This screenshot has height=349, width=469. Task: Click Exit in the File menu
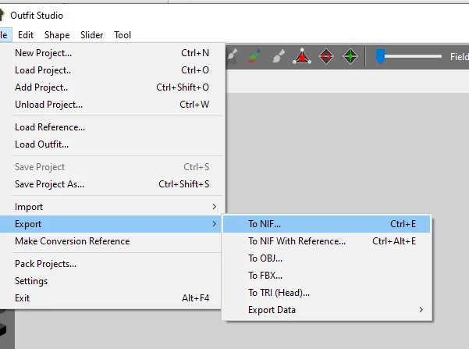(111, 298)
